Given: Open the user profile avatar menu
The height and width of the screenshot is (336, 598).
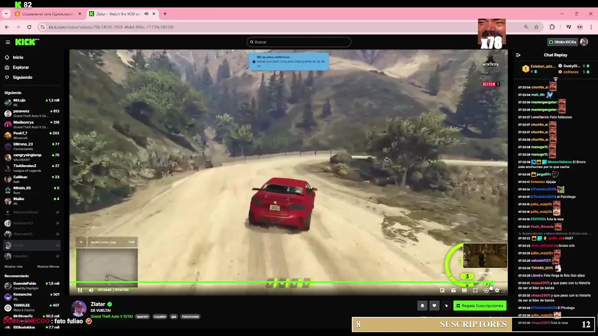Looking at the screenshot, I should coord(584,42).
